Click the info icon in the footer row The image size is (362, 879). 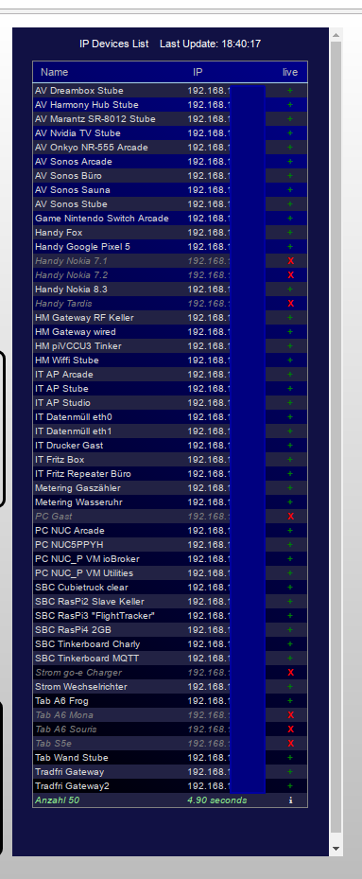tap(290, 800)
